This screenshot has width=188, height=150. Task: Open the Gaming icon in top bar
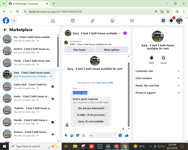pos(132,21)
